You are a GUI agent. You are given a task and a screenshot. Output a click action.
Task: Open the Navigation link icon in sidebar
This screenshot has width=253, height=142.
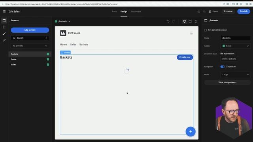point(4,40)
